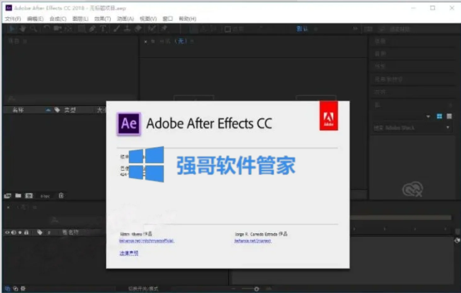Select the 默认 workspace
461x293 pixels.
[302, 29]
